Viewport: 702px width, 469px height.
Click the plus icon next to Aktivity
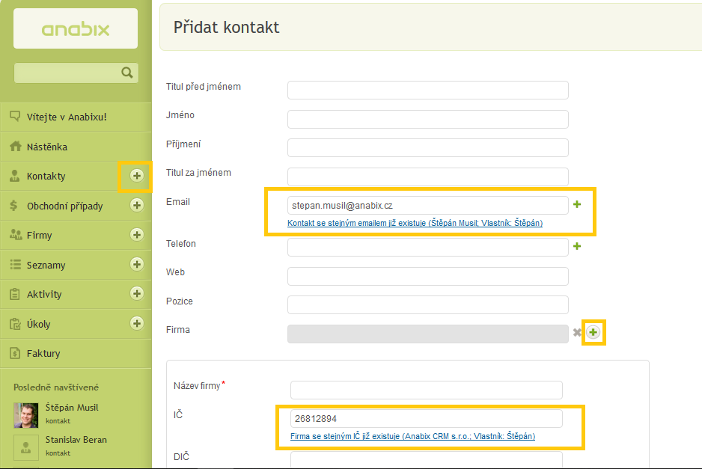[136, 294]
